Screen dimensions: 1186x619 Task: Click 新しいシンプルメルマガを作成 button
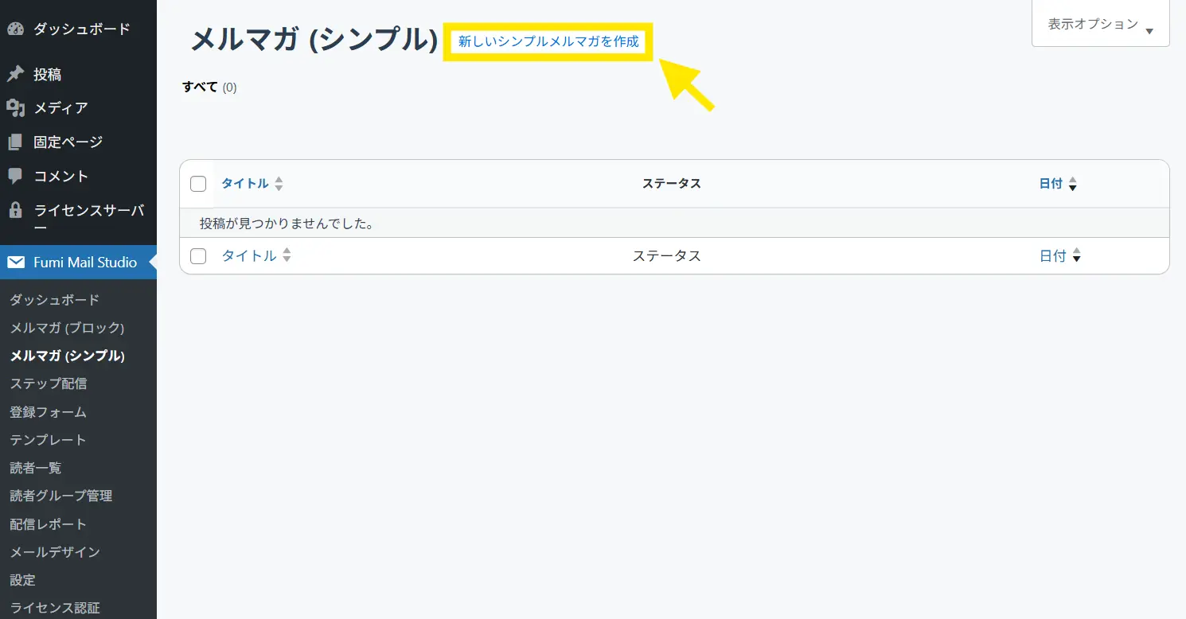click(x=548, y=41)
